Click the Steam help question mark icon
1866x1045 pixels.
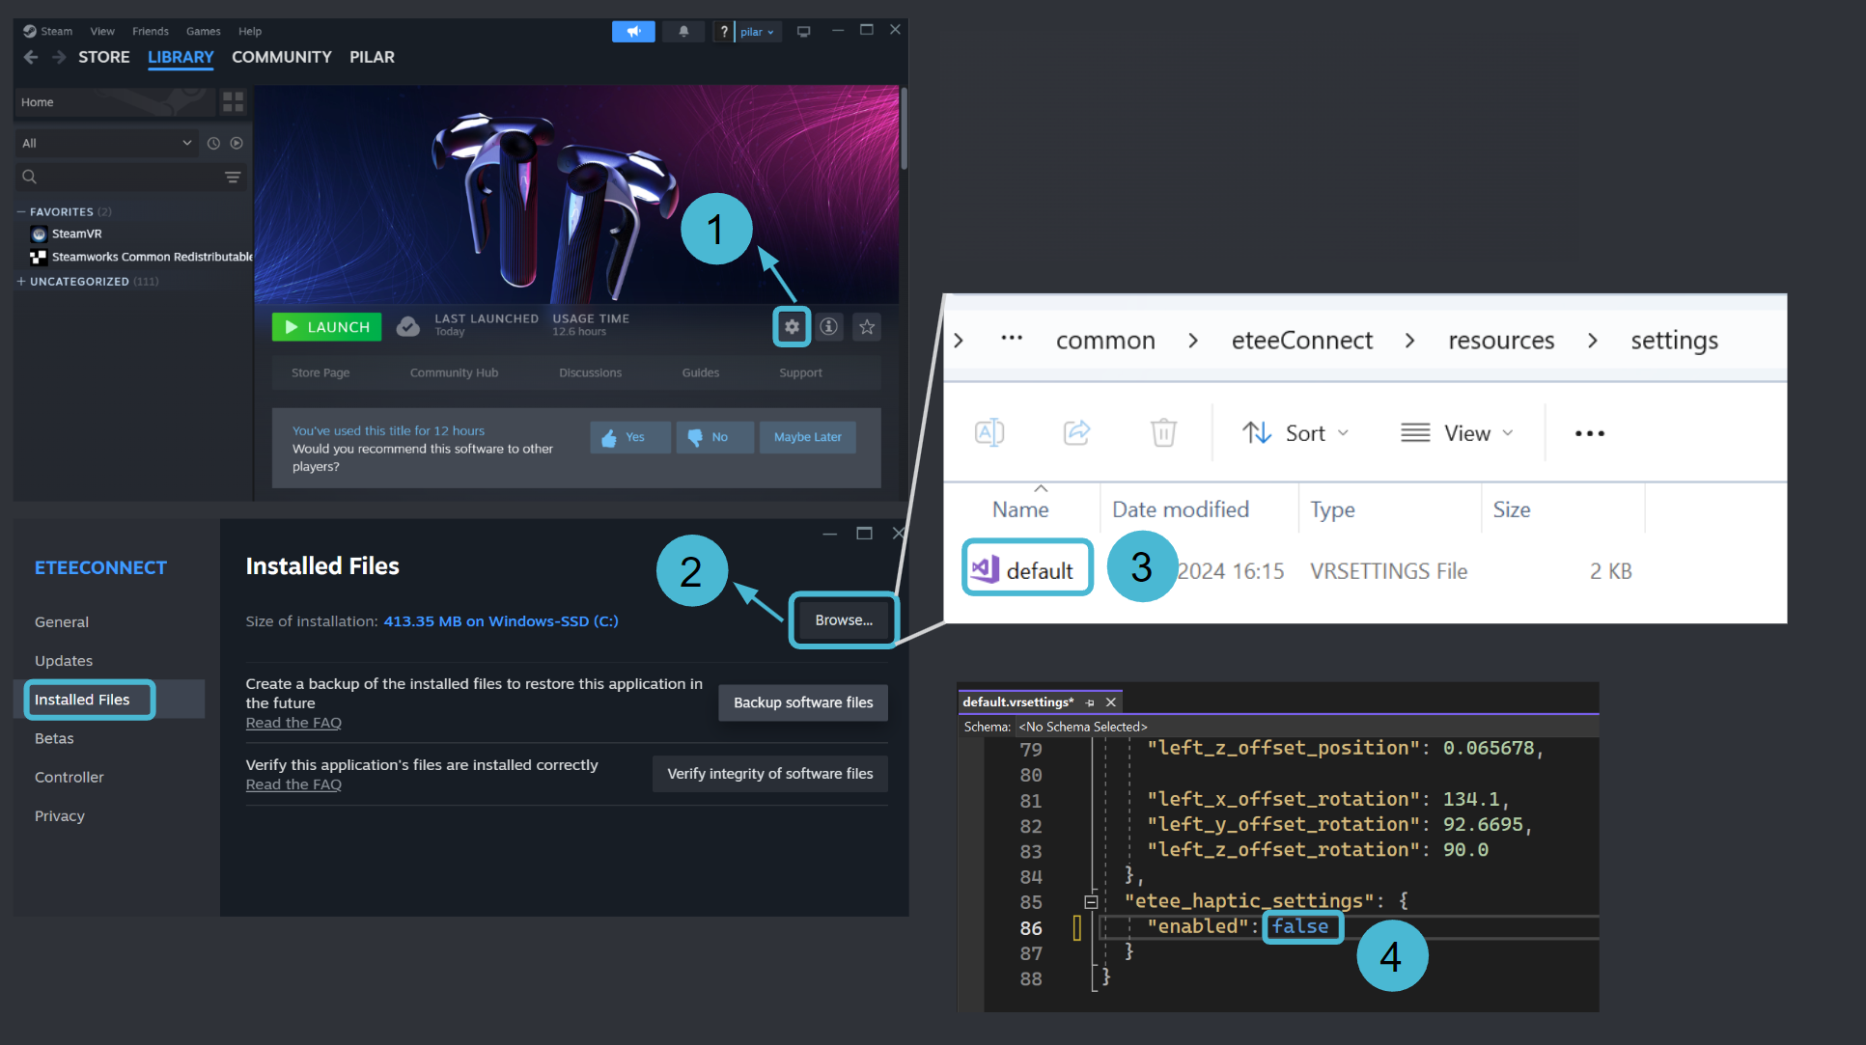click(723, 32)
